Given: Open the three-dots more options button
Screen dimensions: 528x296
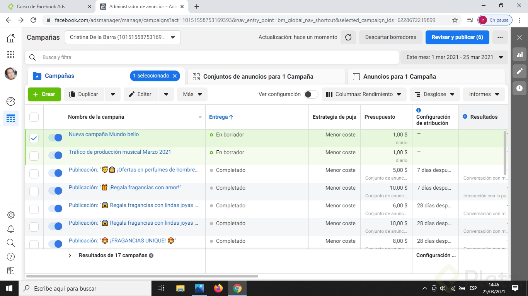Looking at the screenshot, I should pyautogui.click(x=500, y=37).
